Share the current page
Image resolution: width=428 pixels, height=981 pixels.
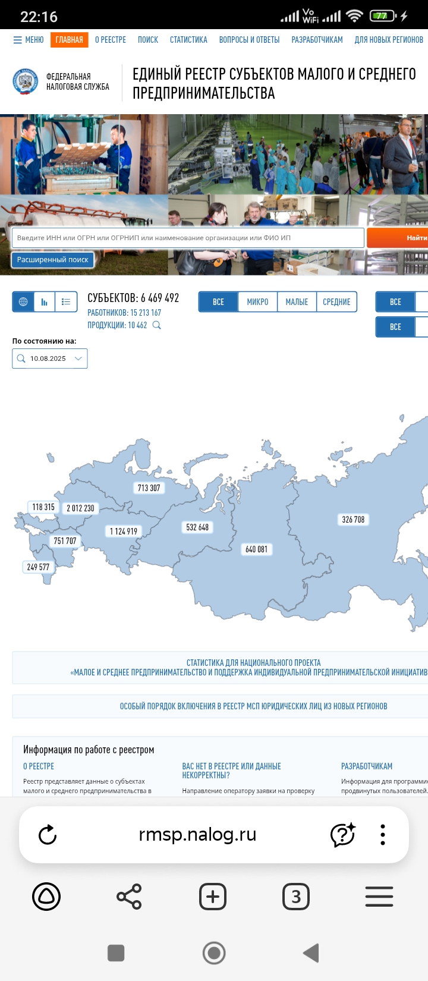tap(129, 897)
